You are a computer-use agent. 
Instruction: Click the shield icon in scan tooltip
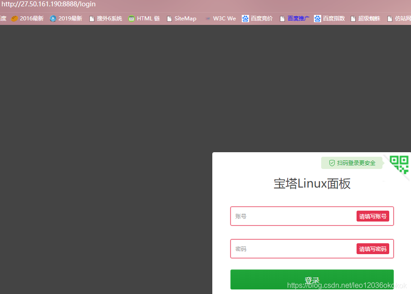332,163
